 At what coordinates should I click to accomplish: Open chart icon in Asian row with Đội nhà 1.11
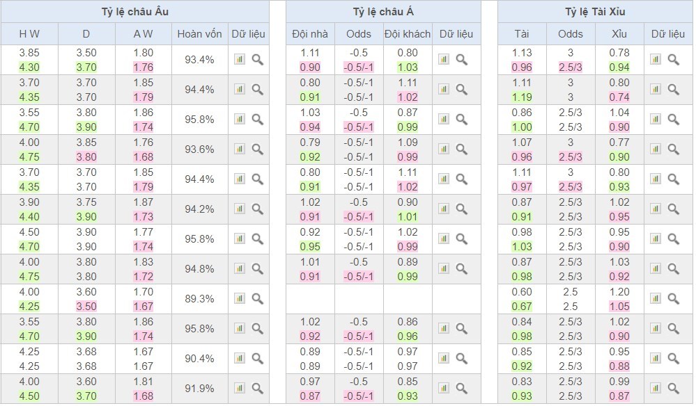pos(444,60)
